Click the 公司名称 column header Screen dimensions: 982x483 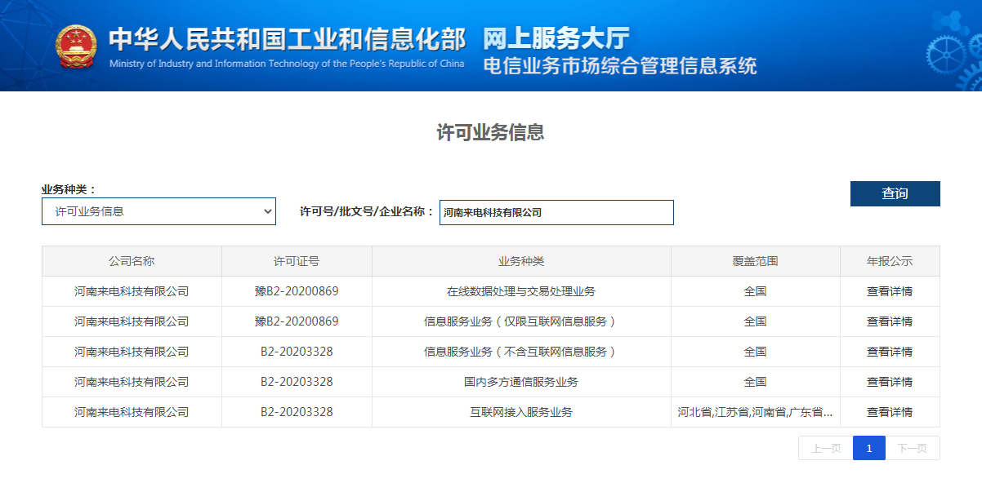(x=132, y=261)
